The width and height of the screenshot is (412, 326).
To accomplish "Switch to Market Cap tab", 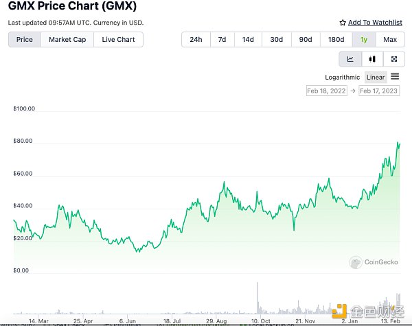I will (x=67, y=40).
